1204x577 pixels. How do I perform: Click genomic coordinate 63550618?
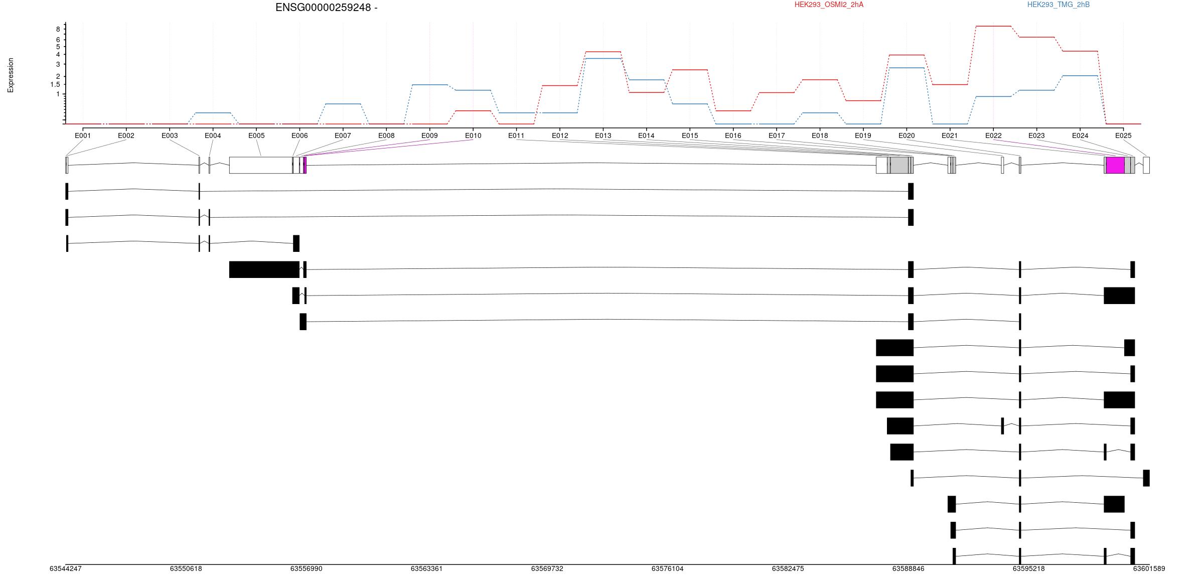[186, 568]
